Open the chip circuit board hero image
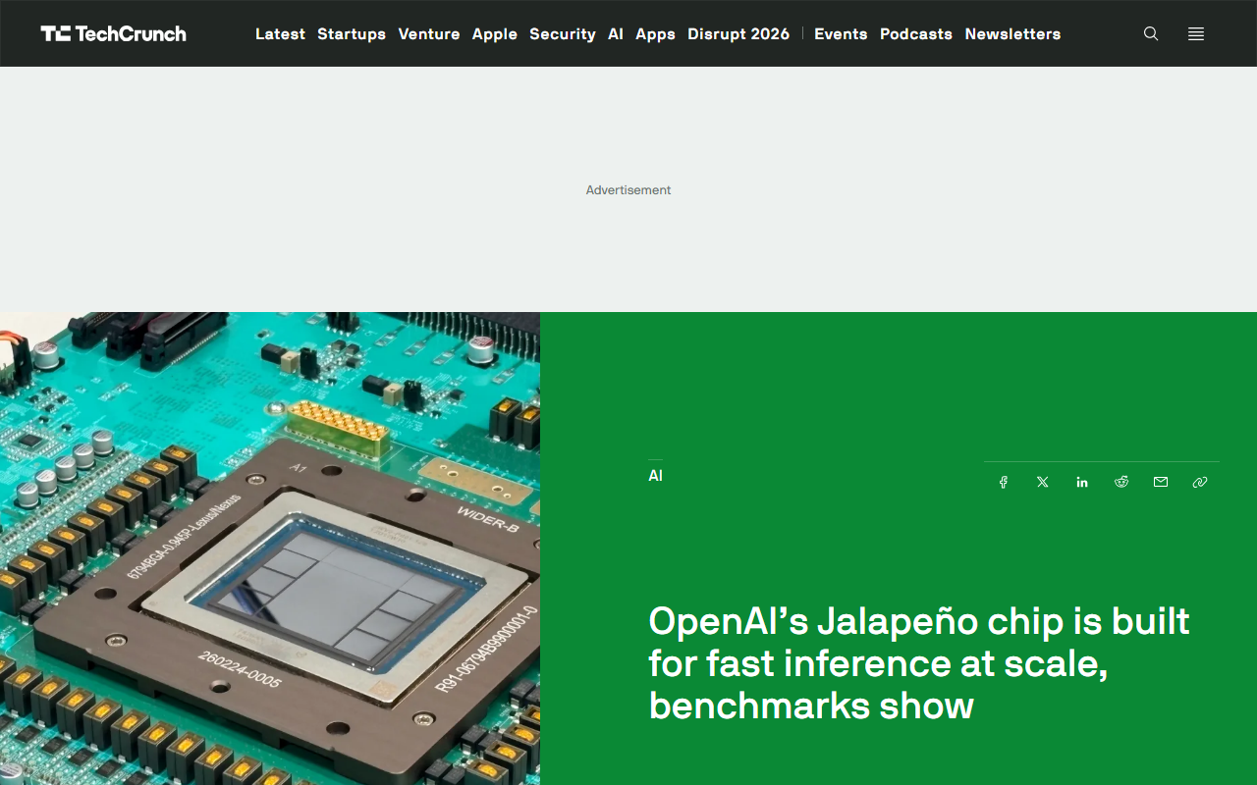Viewport: 1257px width, 785px height. (x=270, y=549)
